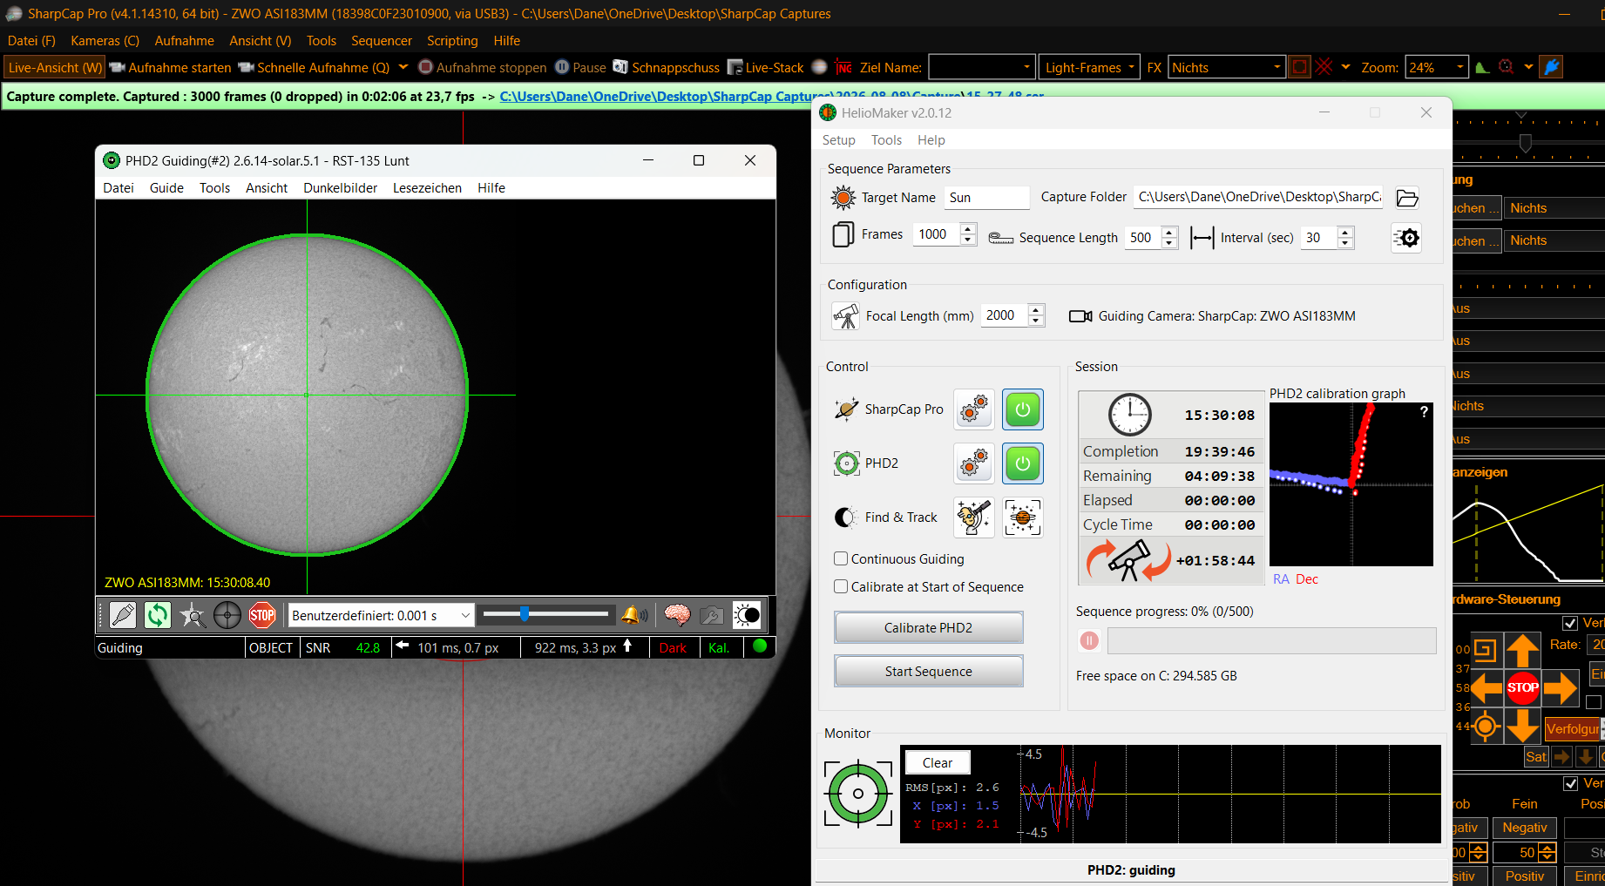Increase Focal Length with the up stepper
The width and height of the screenshot is (1605, 886).
click(x=1036, y=310)
